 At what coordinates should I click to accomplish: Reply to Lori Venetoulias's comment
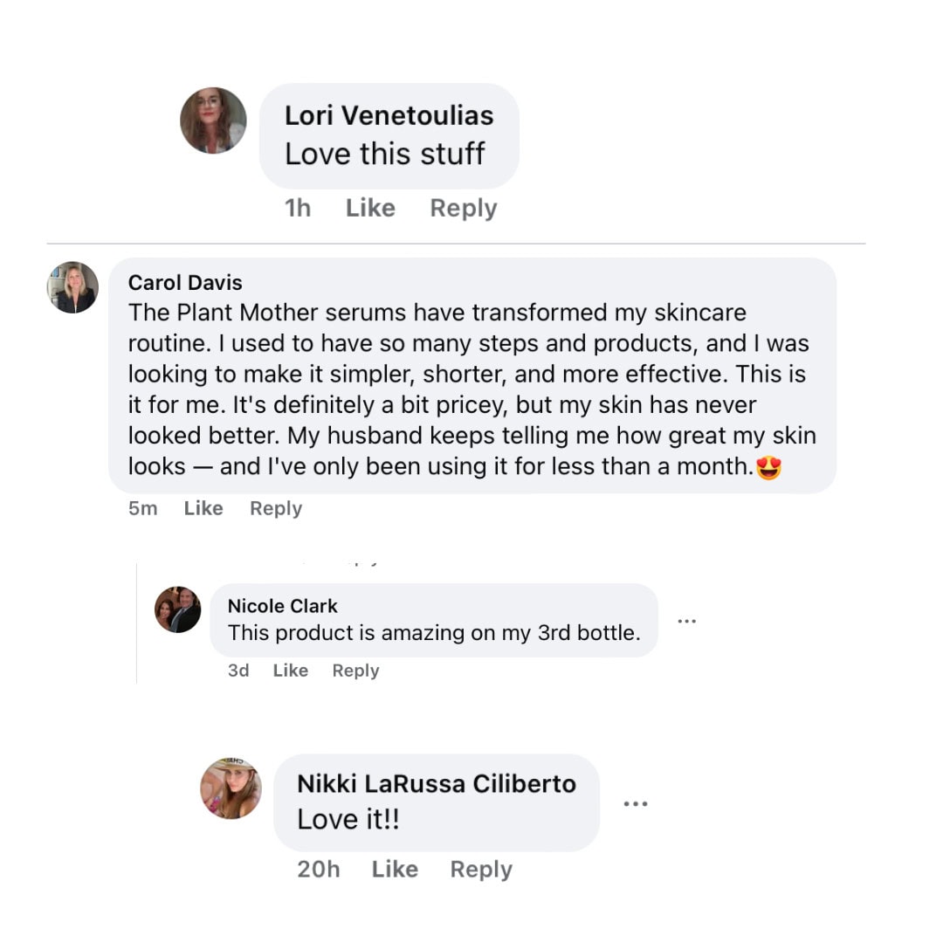tap(463, 208)
